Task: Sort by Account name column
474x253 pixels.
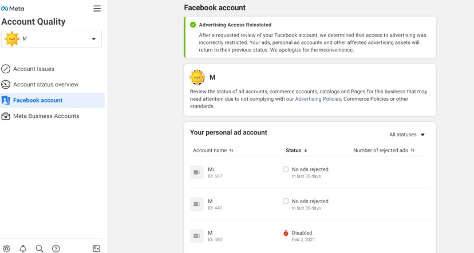Action: click(x=213, y=150)
